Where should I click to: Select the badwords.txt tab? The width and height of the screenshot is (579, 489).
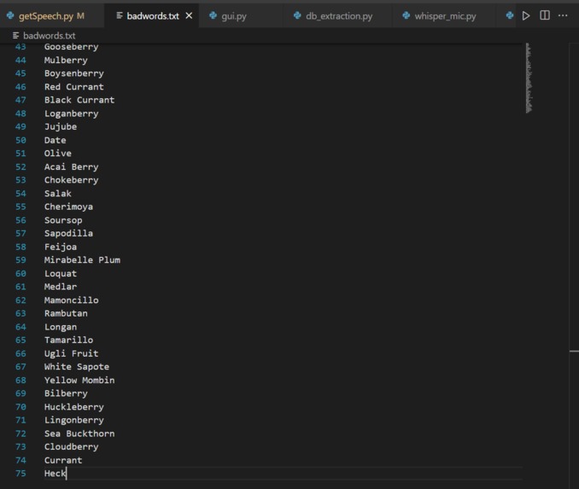(153, 16)
